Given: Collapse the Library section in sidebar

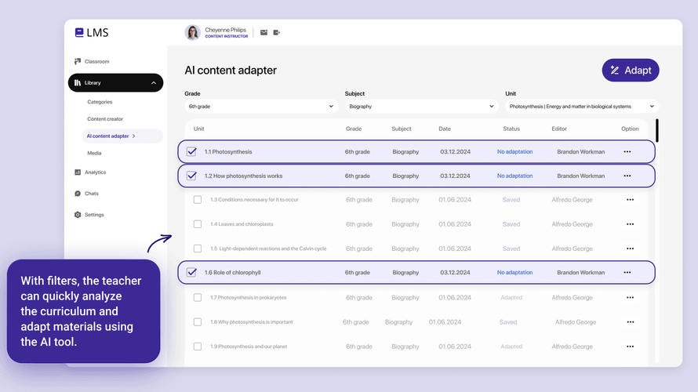Looking at the screenshot, I should point(154,83).
